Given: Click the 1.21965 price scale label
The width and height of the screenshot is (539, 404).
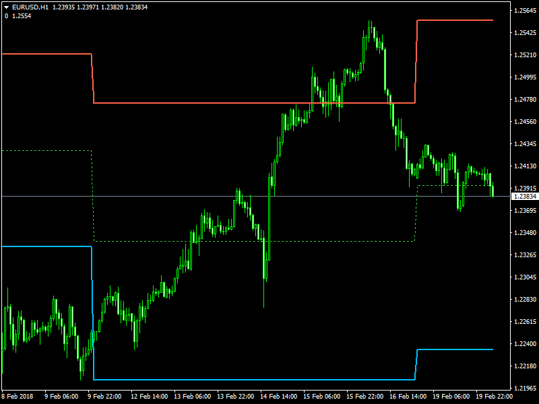Looking at the screenshot, I should click(x=525, y=389).
